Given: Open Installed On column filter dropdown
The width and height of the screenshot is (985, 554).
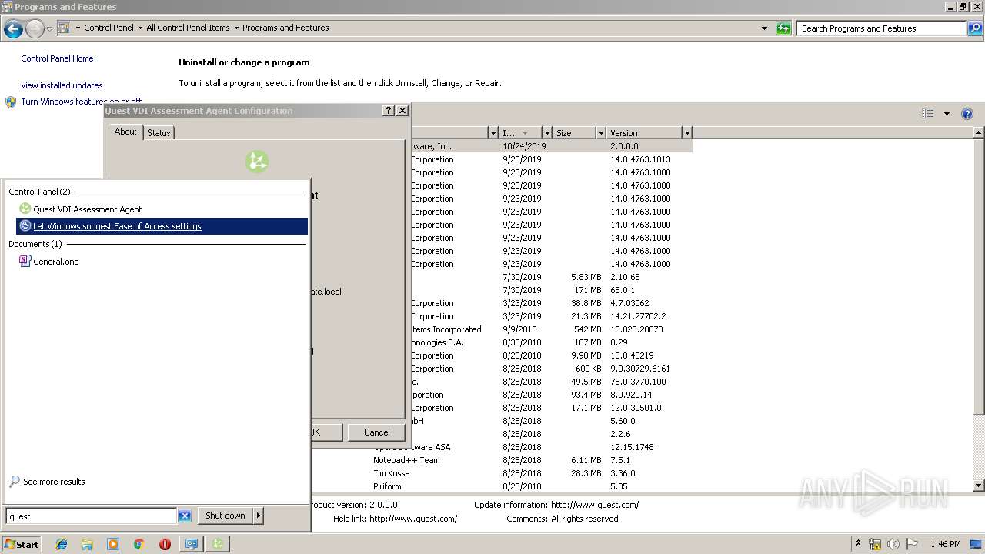Looking at the screenshot, I should click(547, 133).
